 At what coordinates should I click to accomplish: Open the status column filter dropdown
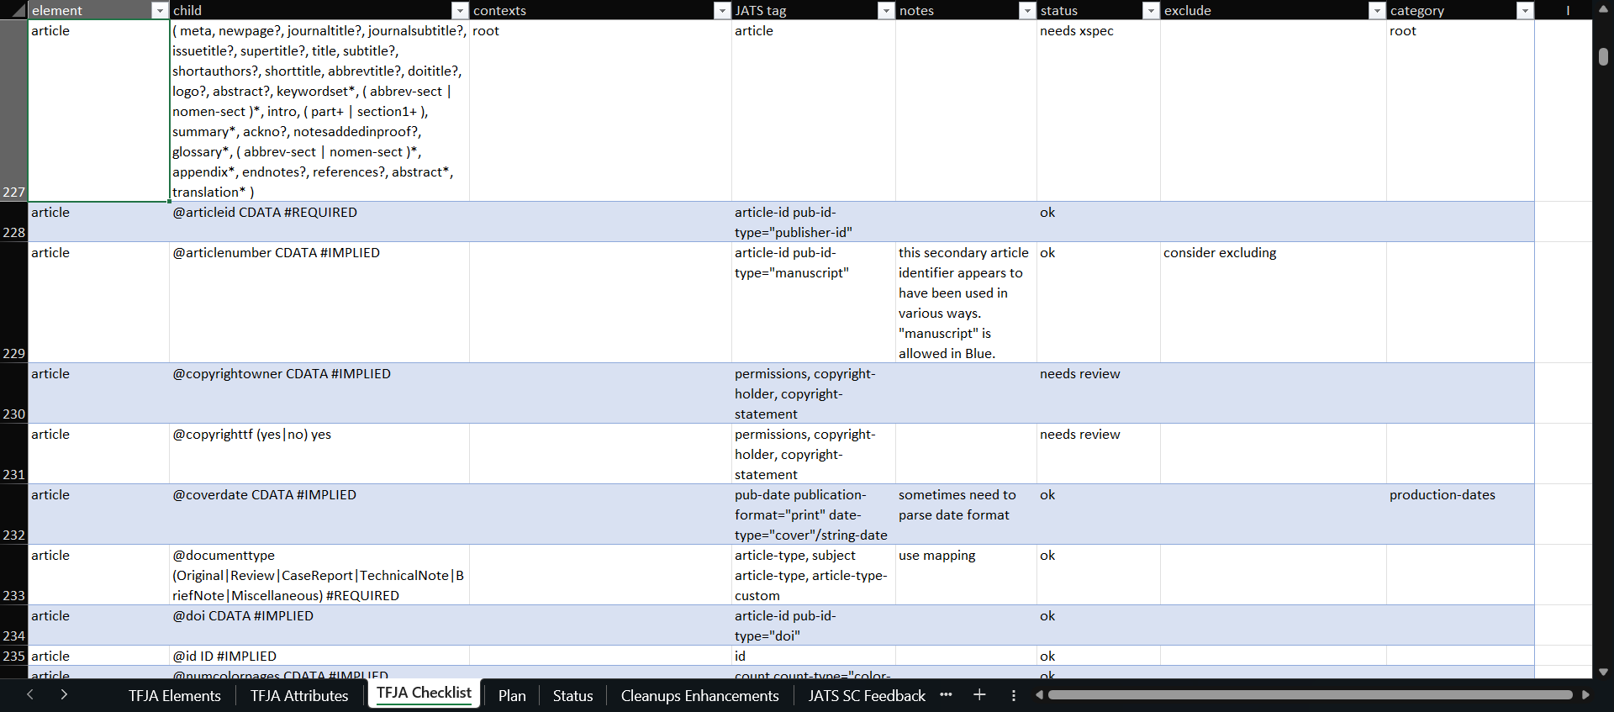(x=1150, y=11)
